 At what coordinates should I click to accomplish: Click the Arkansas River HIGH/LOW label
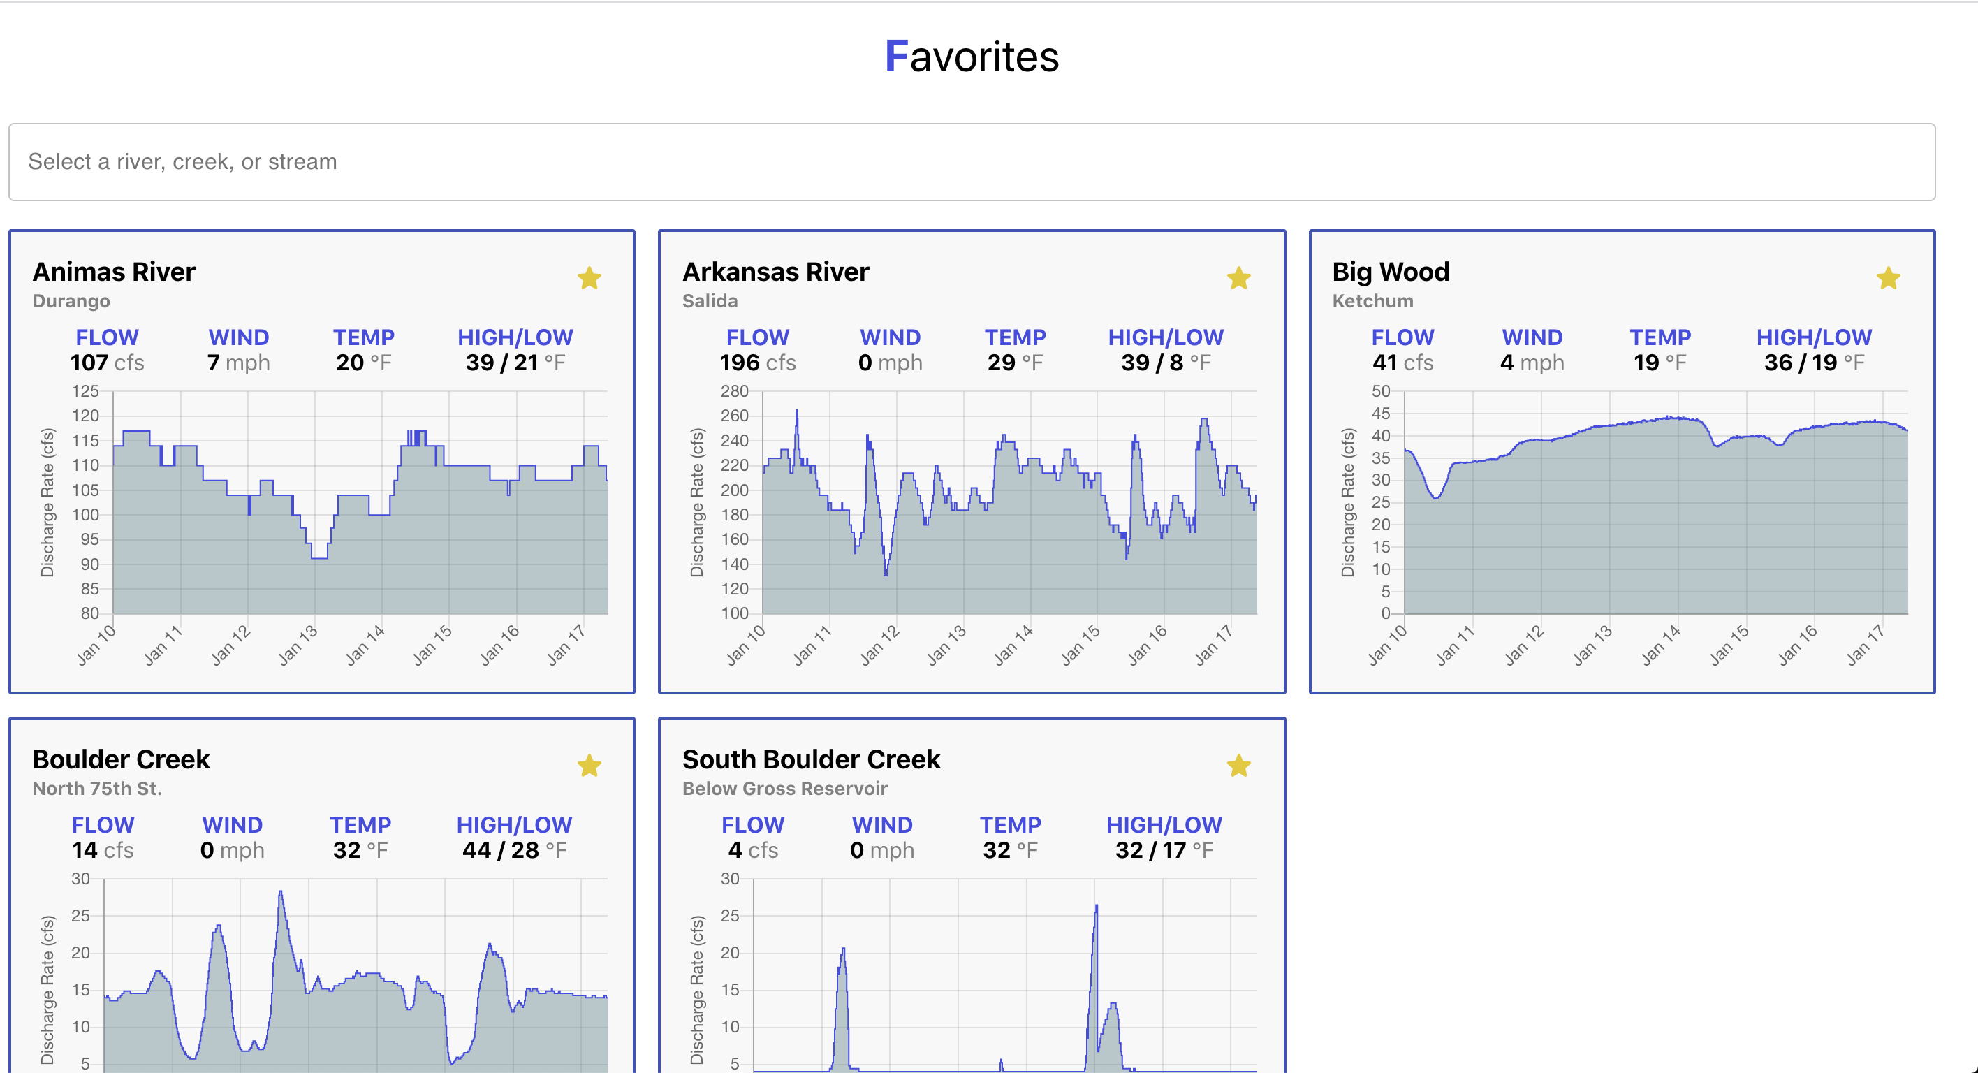1165,337
